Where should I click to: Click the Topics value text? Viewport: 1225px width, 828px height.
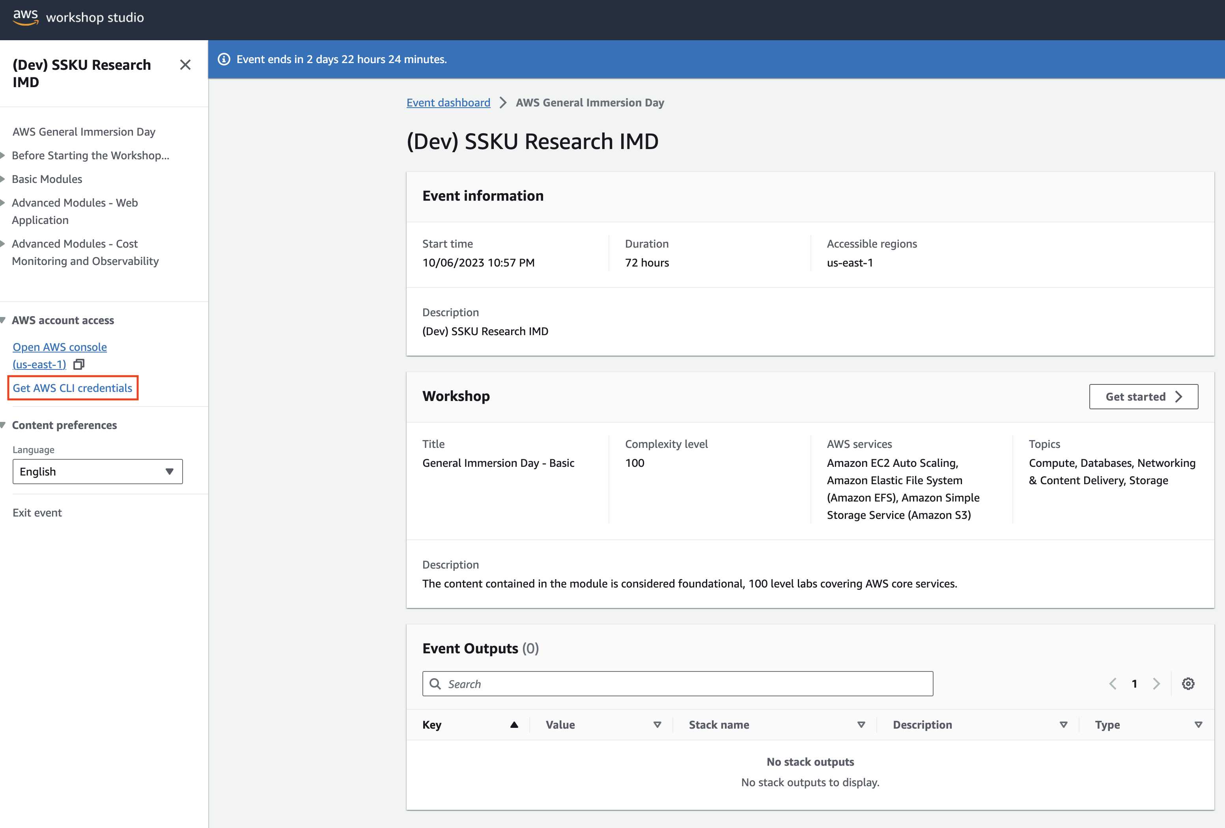pos(1112,472)
